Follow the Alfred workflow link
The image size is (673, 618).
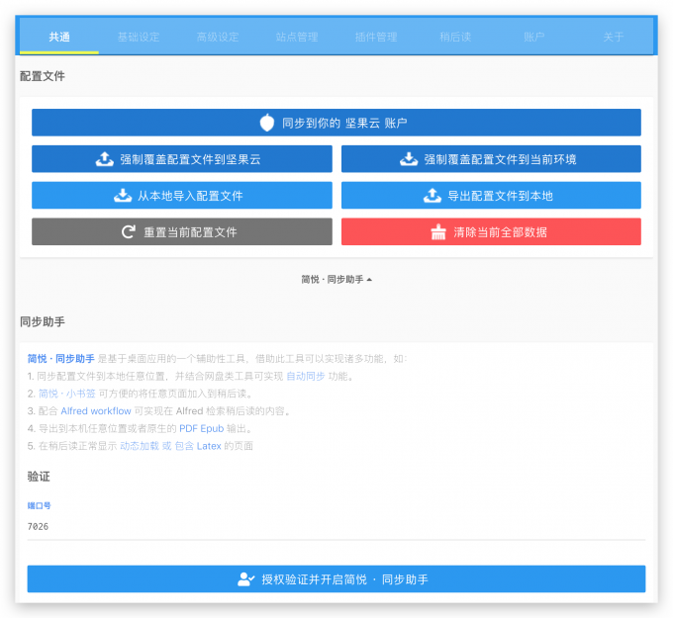click(96, 410)
